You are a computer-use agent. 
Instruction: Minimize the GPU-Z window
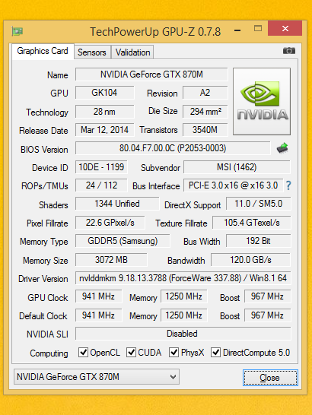(x=237, y=30)
